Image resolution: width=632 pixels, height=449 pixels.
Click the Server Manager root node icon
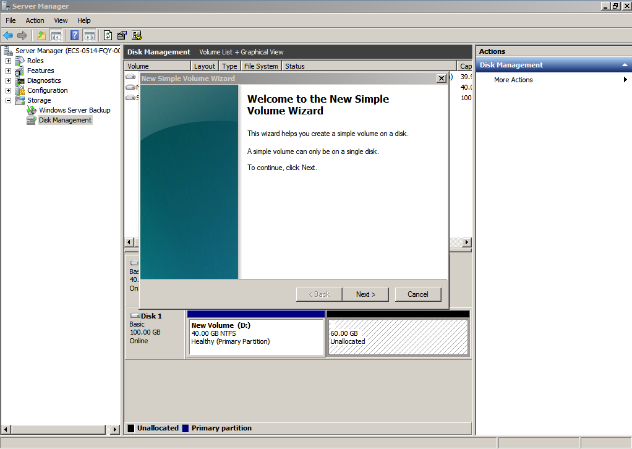[x=9, y=51]
